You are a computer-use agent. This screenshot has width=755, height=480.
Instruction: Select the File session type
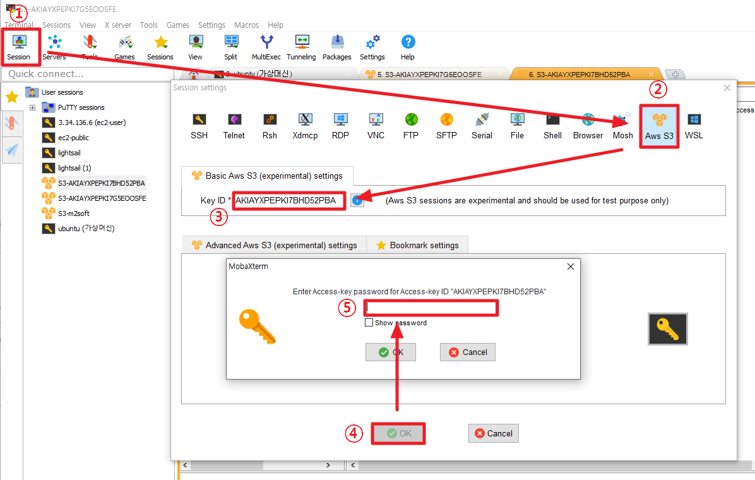(x=517, y=126)
